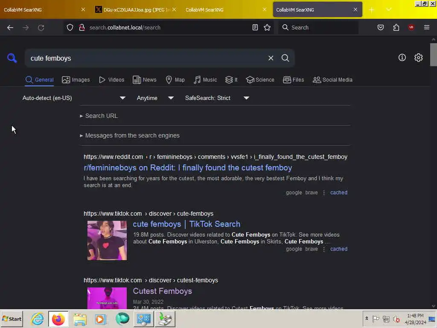Switch to the Map search category
Image resolution: width=437 pixels, height=328 pixels.
pos(175,80)
